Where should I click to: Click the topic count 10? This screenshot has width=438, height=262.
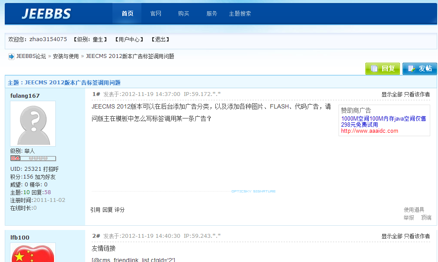(x=26, y=192)
